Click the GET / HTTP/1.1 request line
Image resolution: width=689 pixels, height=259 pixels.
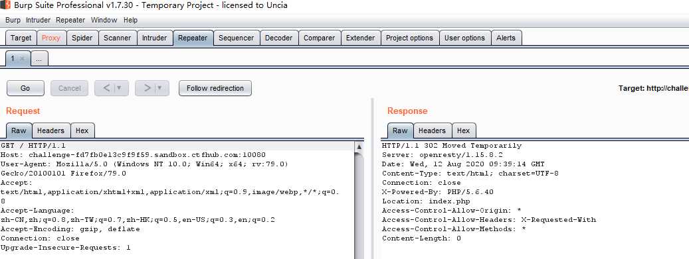[33, 146]
